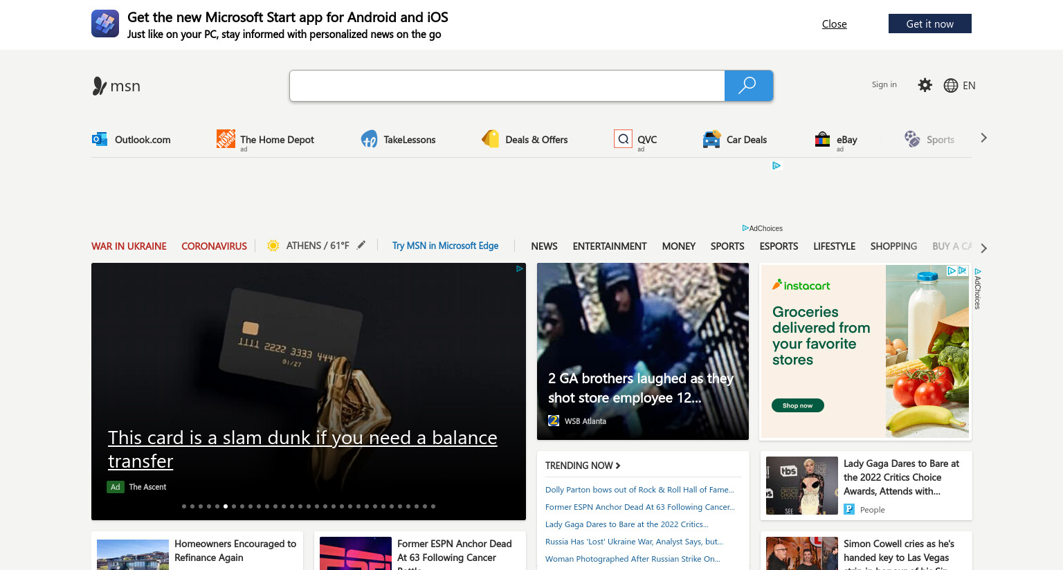Click The Ascent advertiser label

tap(147, 487)
